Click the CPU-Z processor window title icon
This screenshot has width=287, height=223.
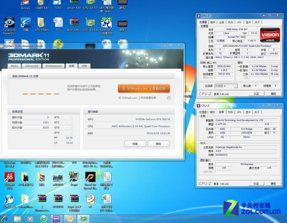click(x=199, y=15)
